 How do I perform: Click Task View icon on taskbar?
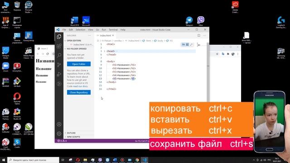pos(63,160)
